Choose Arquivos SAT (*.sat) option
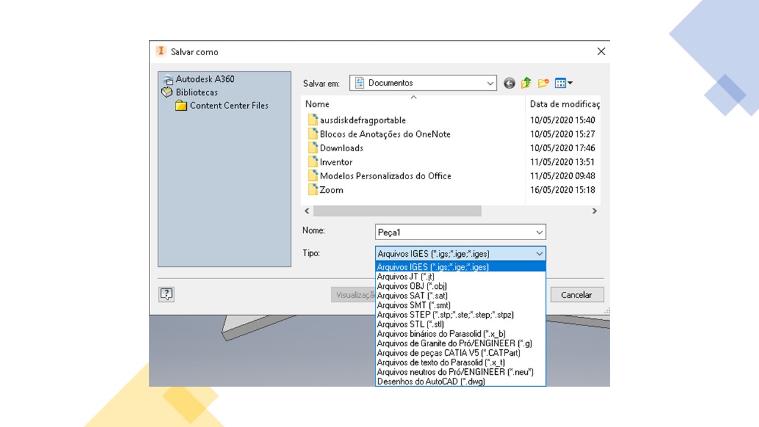The width and height of the screenshot is (759, 427). click(460, 295)
